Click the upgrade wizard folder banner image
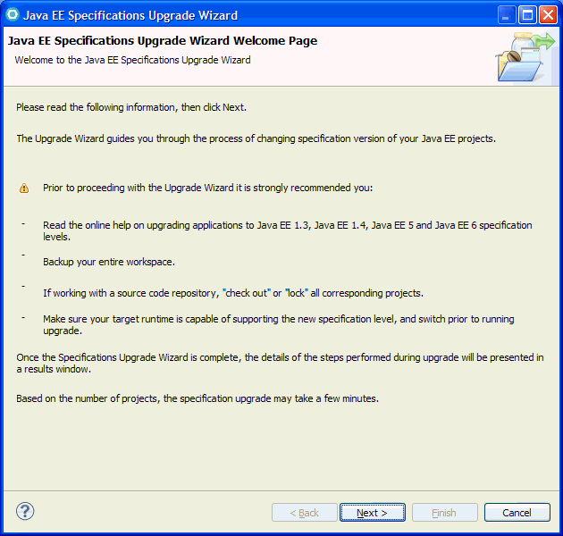Image resolution: width=563 pixels, height=536 pixels. point(525,56)
